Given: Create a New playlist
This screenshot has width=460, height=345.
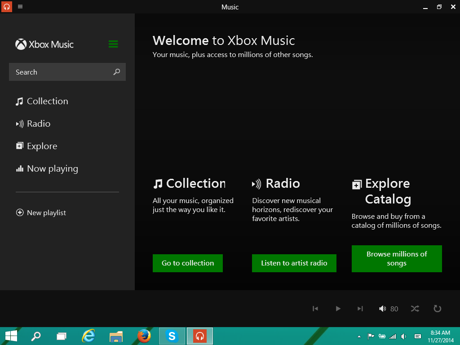Looking at the screenshot, I should pyautogui.click(x=41, y=212).
